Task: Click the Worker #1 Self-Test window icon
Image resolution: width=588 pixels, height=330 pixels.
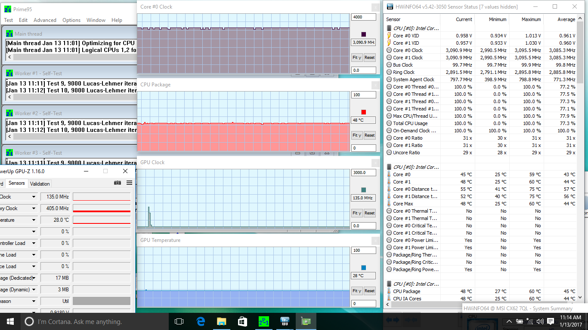Action: (9, 73)
